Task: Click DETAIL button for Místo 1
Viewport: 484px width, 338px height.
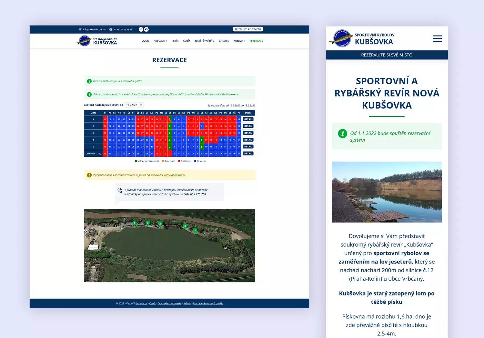Action: (248, 119)
